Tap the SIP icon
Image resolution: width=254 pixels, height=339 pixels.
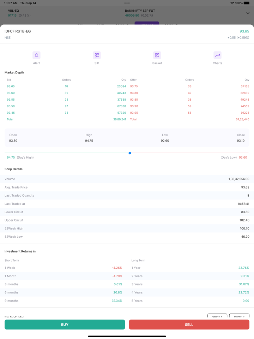pyautogui.click(x=97, y=55)
